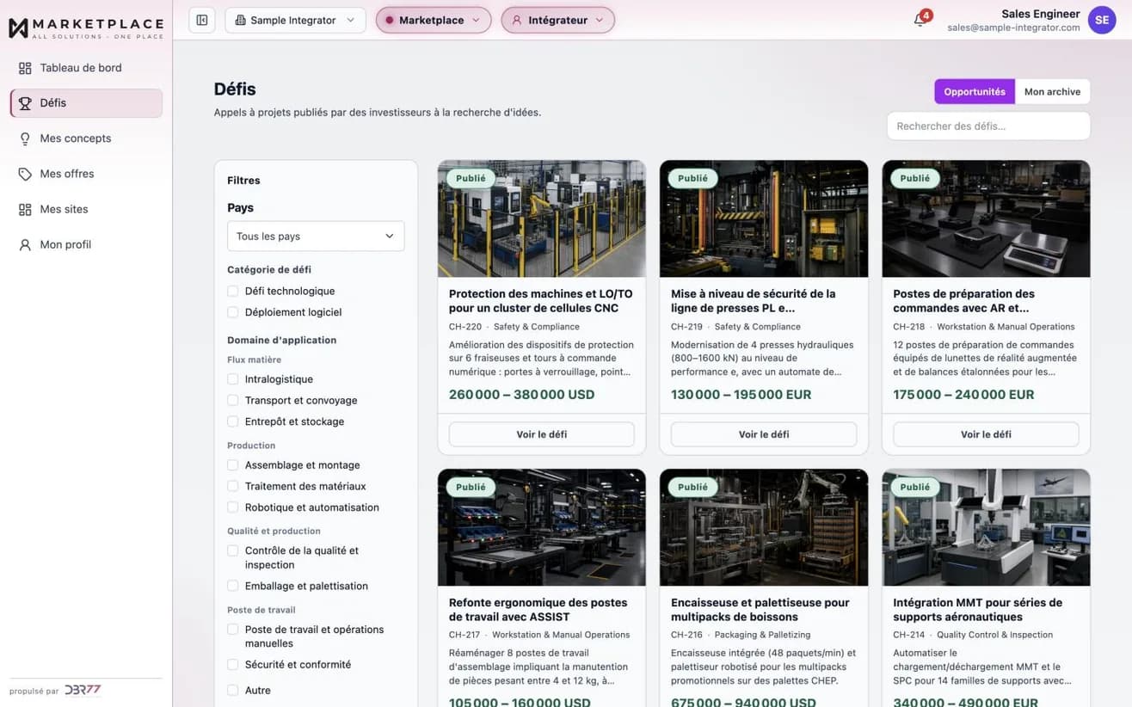Select Robotique et automatisation checkbox

[x=232, y=508]
